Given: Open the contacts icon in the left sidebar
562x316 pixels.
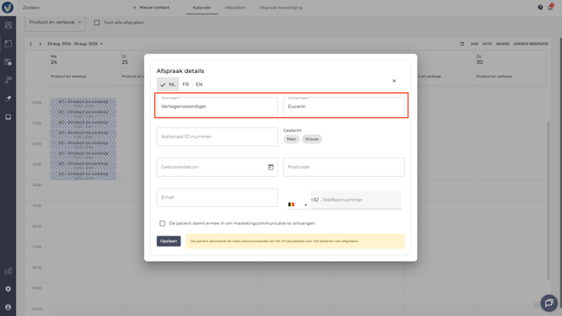Looking at the screenshot, I should coord(8,25).
